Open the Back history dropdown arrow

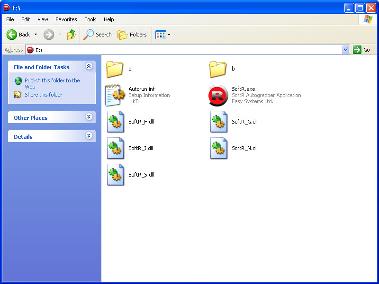[x=36, y=35]
